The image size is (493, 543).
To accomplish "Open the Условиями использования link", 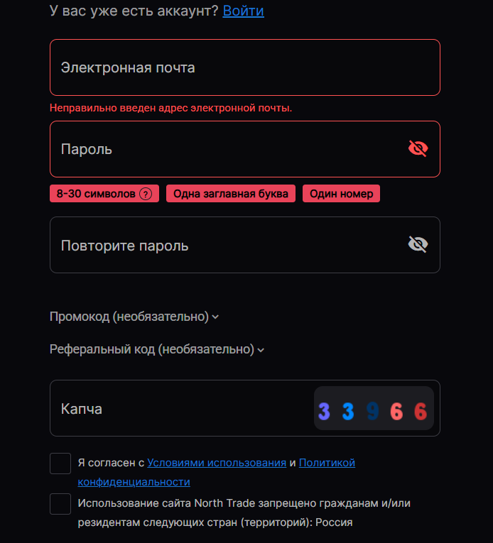I will tap(217, 463).
